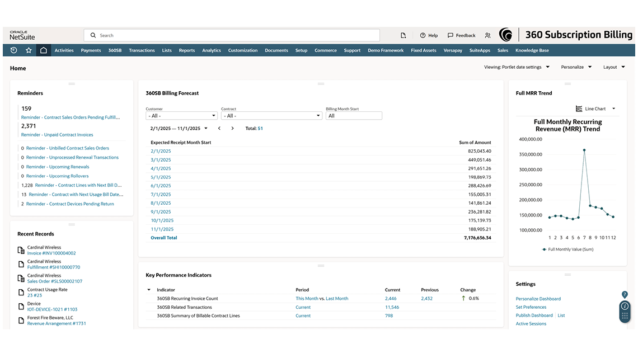Viewport: 638px width, 358px height.
Task: Open the Recent Records history icon
Action: pyautogui.click(x=13, y=50)
